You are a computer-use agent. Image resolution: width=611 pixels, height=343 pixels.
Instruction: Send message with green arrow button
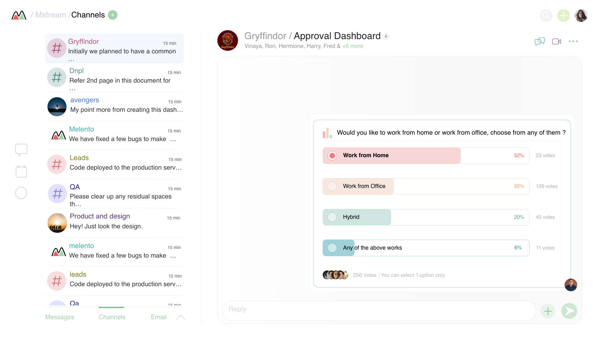[569, 311]
